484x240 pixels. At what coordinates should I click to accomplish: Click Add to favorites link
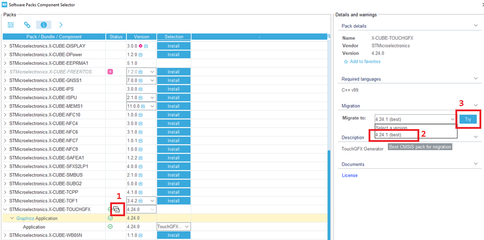pyautogui.click(x=365, y=61)
